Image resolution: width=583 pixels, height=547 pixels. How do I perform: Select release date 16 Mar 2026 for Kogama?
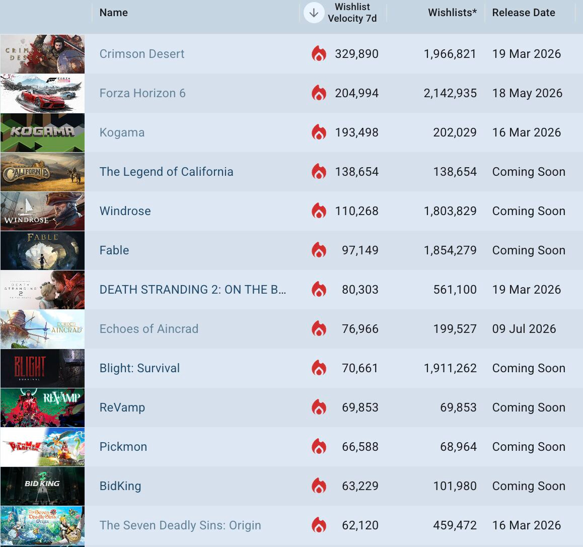tap(527, 132)
